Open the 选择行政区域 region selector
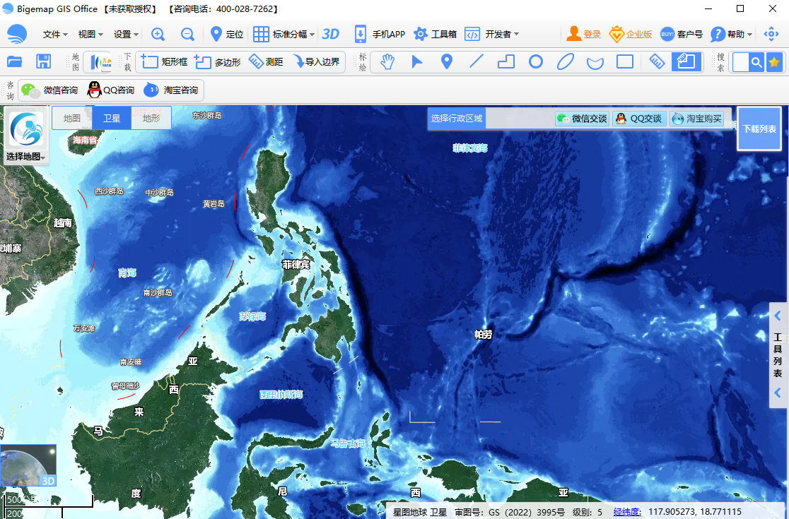 (457, 119)
